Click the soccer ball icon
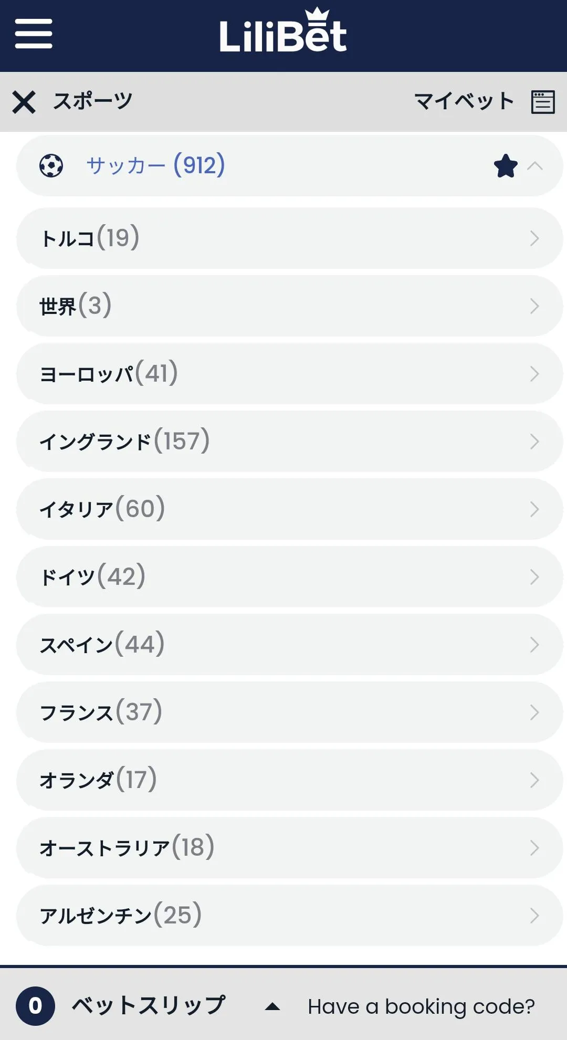The height and width of the screenshot is (1040, 567). 51,166
